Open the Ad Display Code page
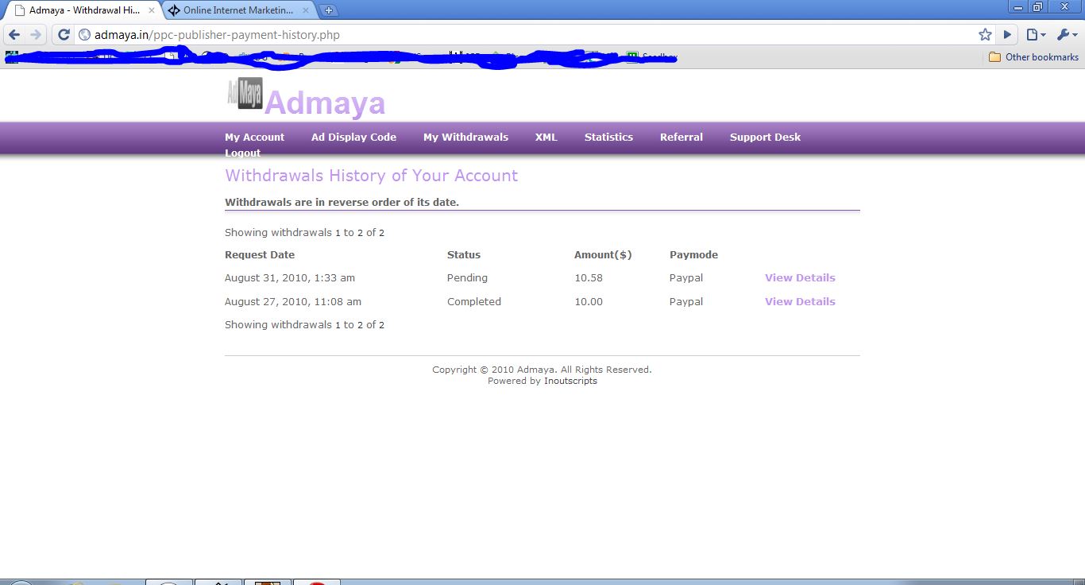The height and width of the screenshot is (585, 1085). tap(353, 137)
